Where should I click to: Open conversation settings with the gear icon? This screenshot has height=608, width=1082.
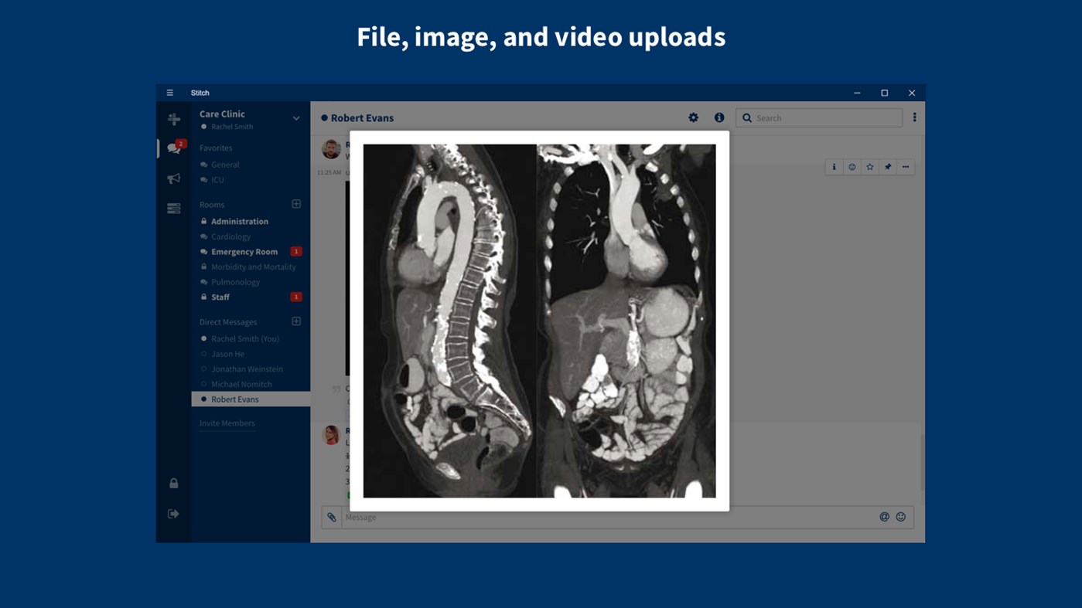tap(693, 117)
